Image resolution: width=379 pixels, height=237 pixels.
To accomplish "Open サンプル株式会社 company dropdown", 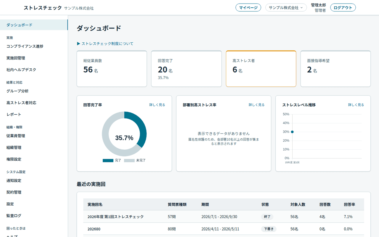I will point(286,8).
